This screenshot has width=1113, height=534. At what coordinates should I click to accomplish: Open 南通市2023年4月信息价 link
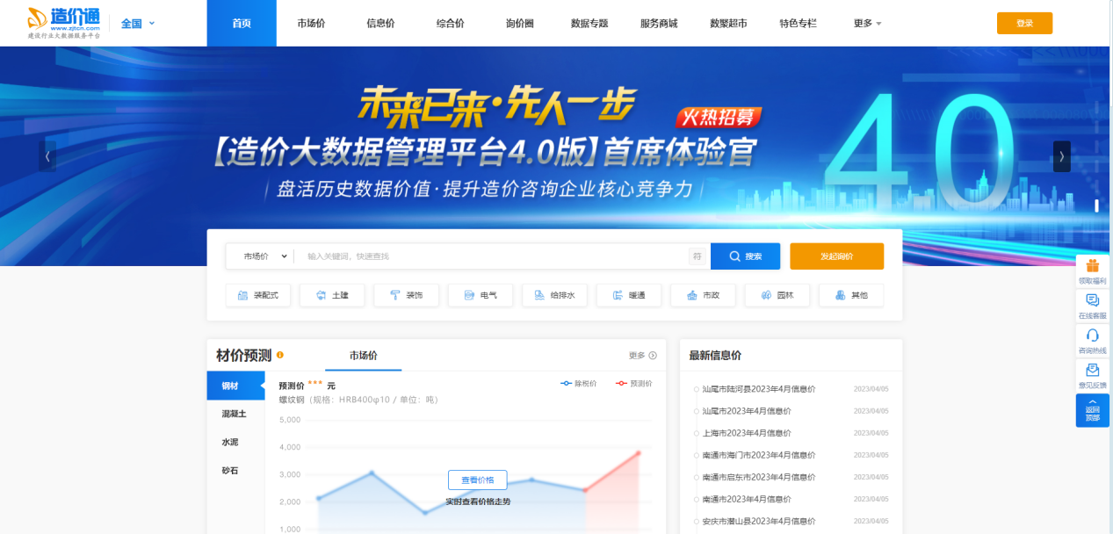coord(747,499)
